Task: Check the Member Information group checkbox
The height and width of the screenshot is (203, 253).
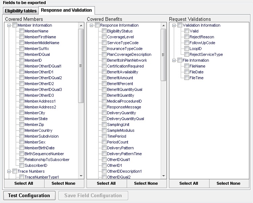Action: click(x=15, y=25)
